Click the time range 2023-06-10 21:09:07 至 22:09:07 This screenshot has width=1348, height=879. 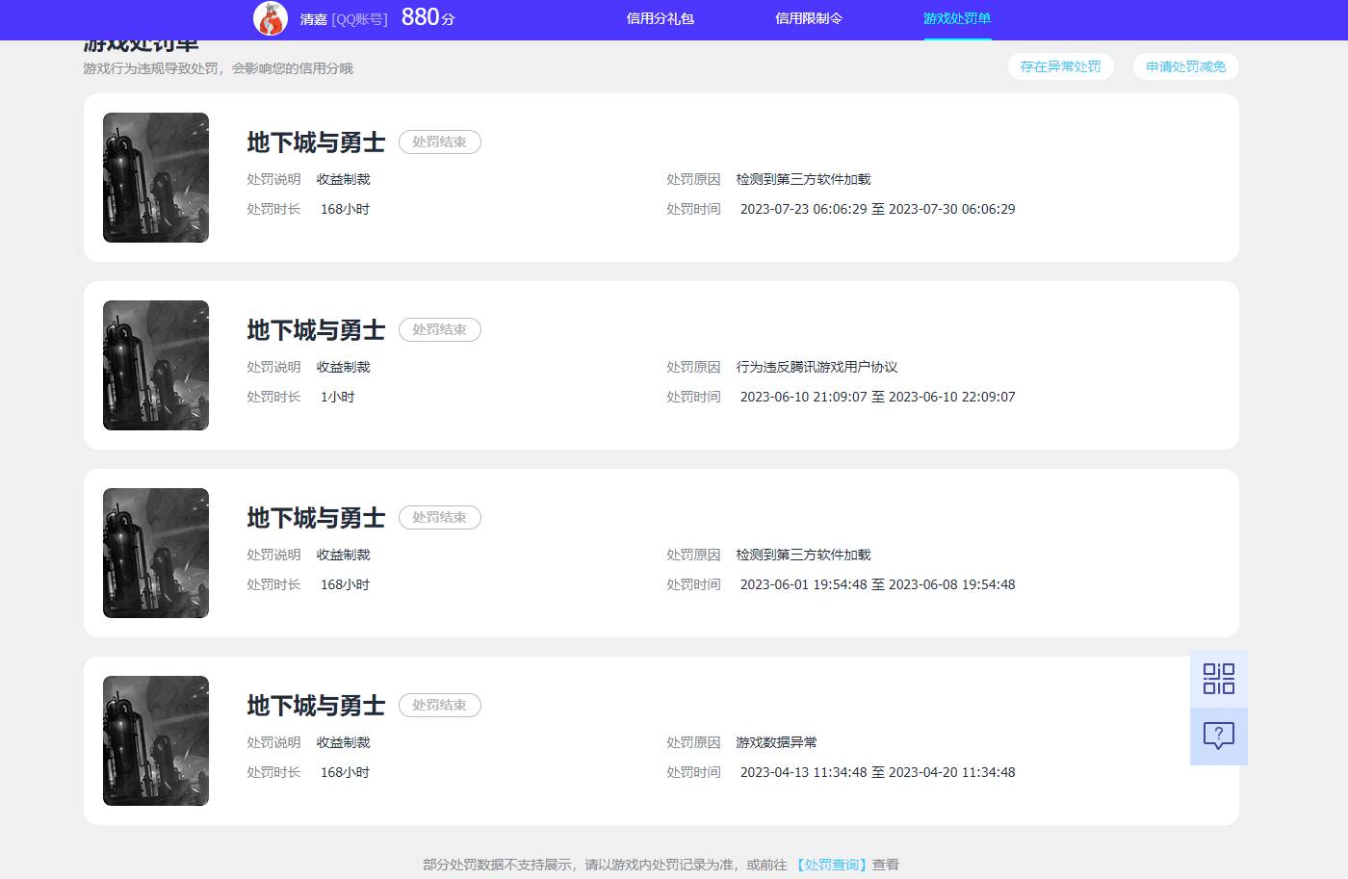point(877,397)
